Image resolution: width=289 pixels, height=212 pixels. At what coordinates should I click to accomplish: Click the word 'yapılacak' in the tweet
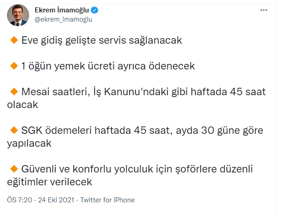click(x=29, y=144)
